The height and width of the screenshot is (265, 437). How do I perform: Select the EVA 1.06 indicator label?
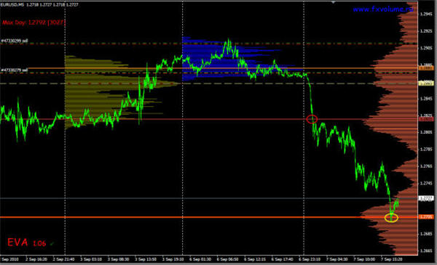coord(26,242)
